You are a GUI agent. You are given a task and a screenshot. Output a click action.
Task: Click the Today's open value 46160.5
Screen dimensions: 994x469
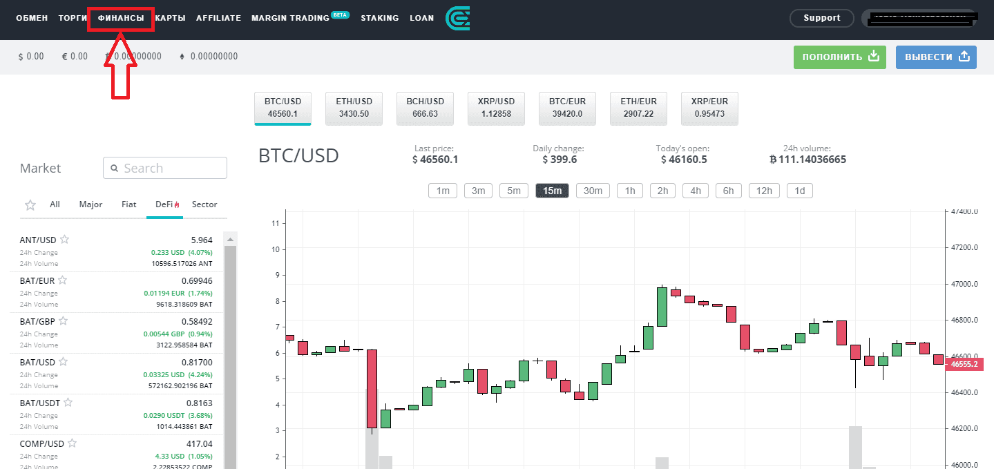click(x=683, y=160)
